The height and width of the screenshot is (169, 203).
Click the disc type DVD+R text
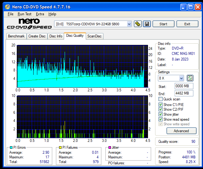click(178, 48)
